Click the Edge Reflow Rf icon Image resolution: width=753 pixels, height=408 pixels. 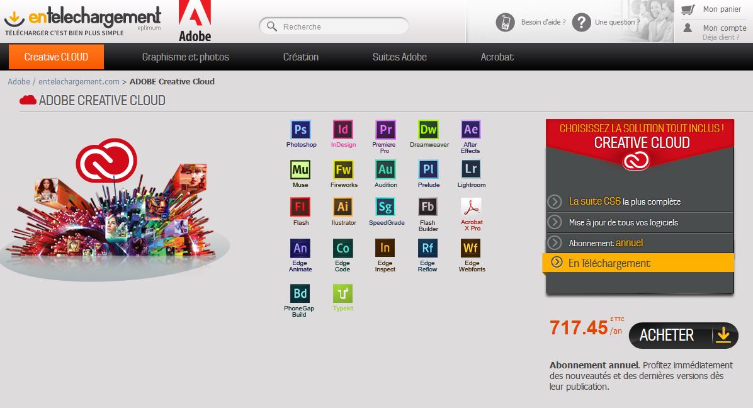point(427,248)
